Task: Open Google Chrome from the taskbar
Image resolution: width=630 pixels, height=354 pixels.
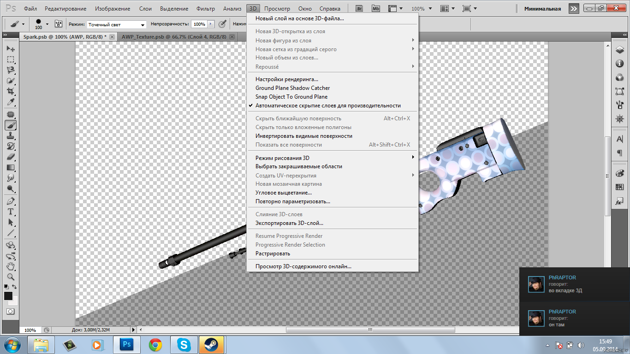Action: [x=155, y=344]
